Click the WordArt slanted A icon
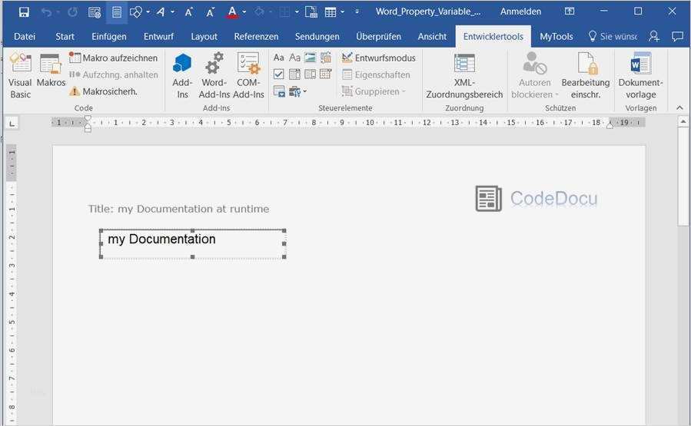Viewport: 691px width, 426px height. (161, 12)
